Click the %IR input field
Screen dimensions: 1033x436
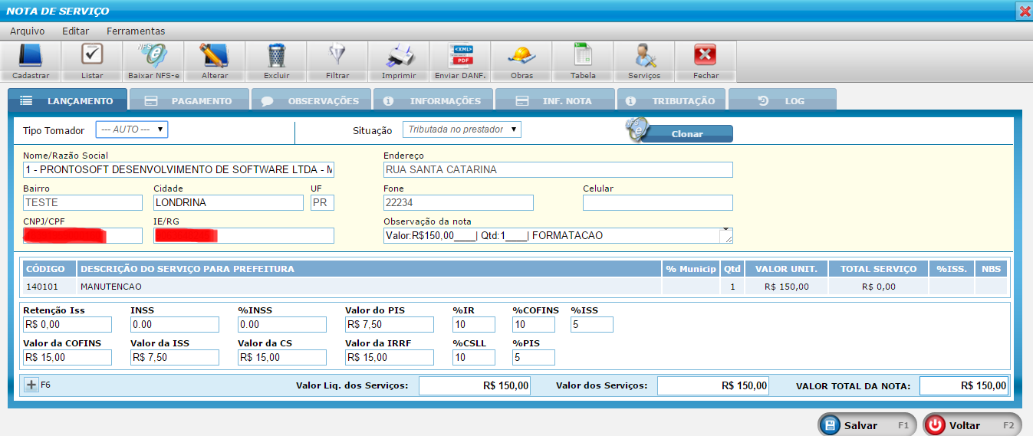click(474, 324)
